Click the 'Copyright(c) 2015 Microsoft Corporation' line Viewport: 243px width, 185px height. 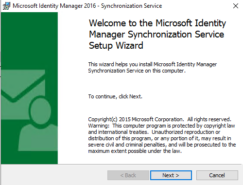[x=159, y=119]
